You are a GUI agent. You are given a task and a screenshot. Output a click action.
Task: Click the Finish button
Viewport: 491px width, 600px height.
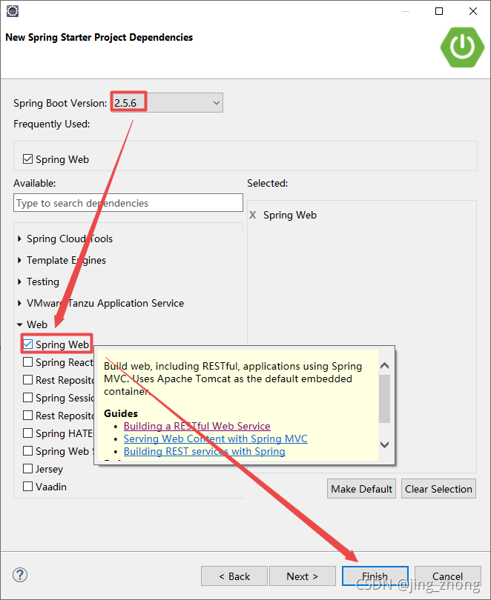tap(375, 576)
